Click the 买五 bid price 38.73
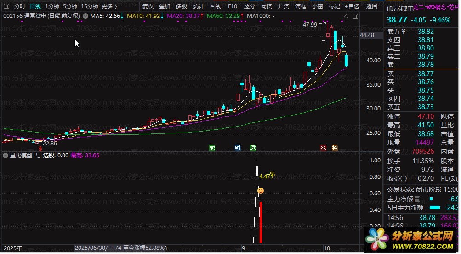This screenshot has width=461, height=254. coord(426,107)
